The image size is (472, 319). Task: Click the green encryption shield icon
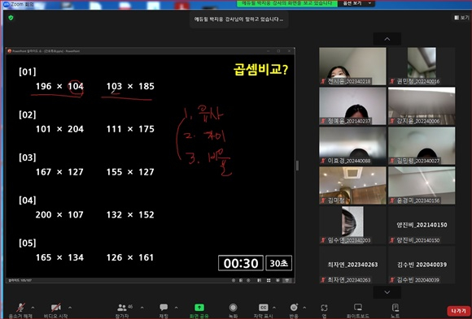pos(11,18)
